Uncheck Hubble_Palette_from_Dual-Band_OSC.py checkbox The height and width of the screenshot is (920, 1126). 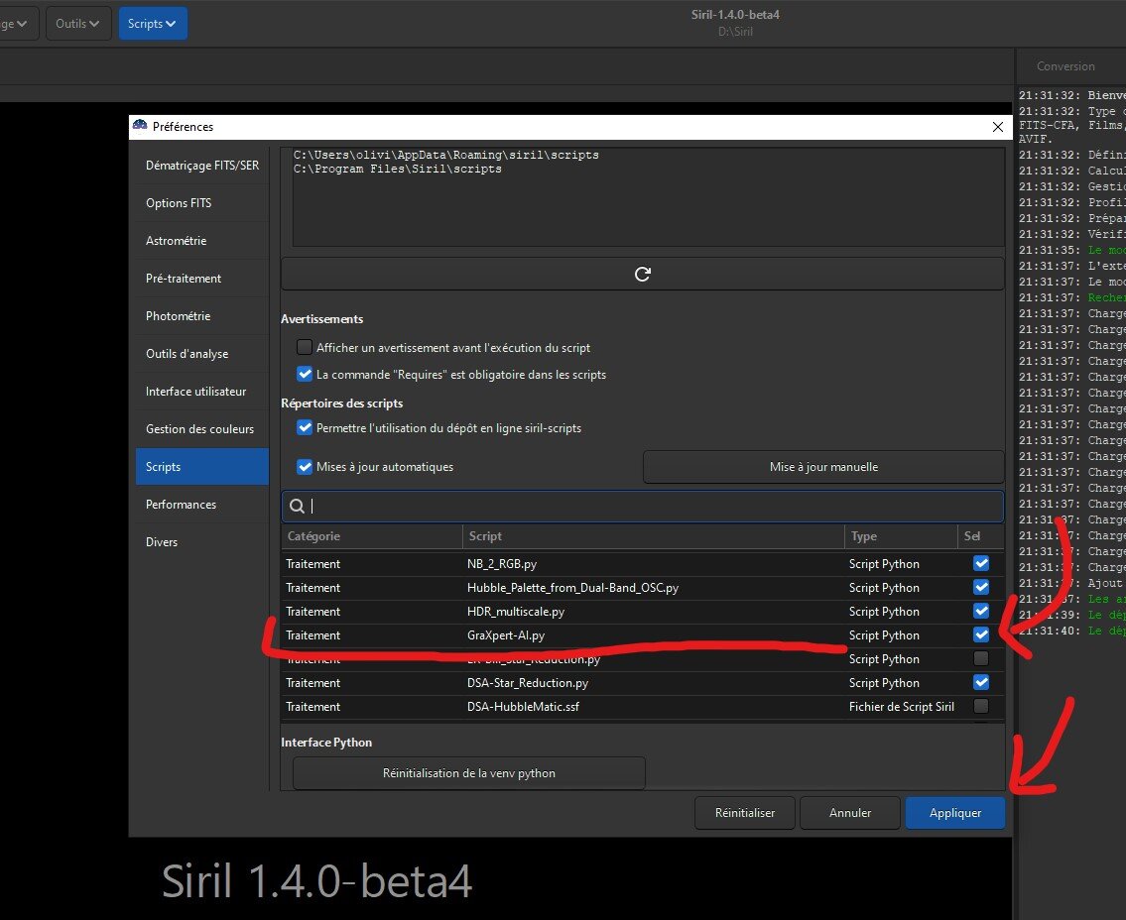tap(981, 587)
